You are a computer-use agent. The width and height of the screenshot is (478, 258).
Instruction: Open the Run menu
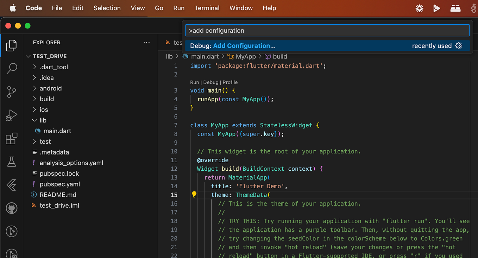point(179,8)
